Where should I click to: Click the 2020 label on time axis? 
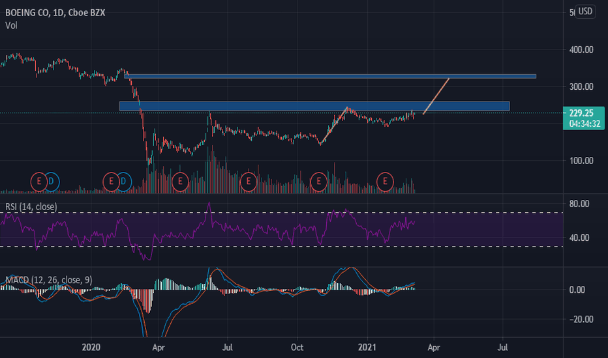pos(91,347)
